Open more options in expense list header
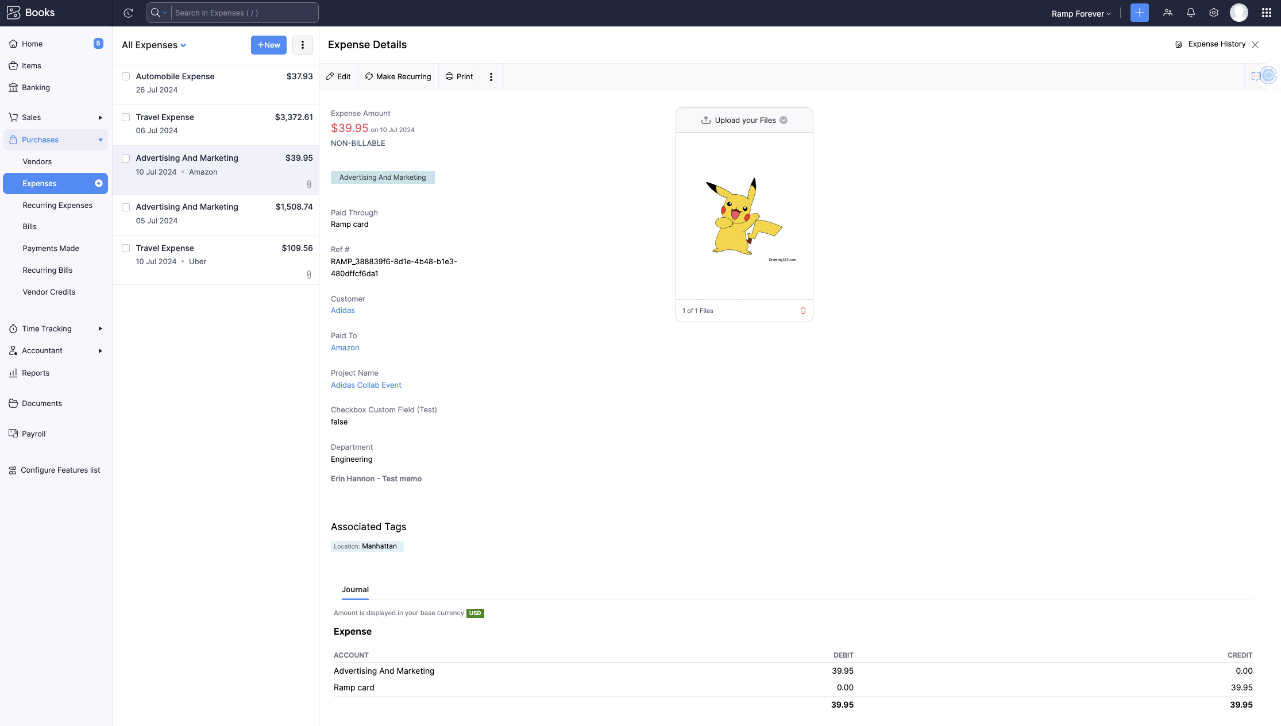Screen dimensions: 1281x726 (303, 45)
